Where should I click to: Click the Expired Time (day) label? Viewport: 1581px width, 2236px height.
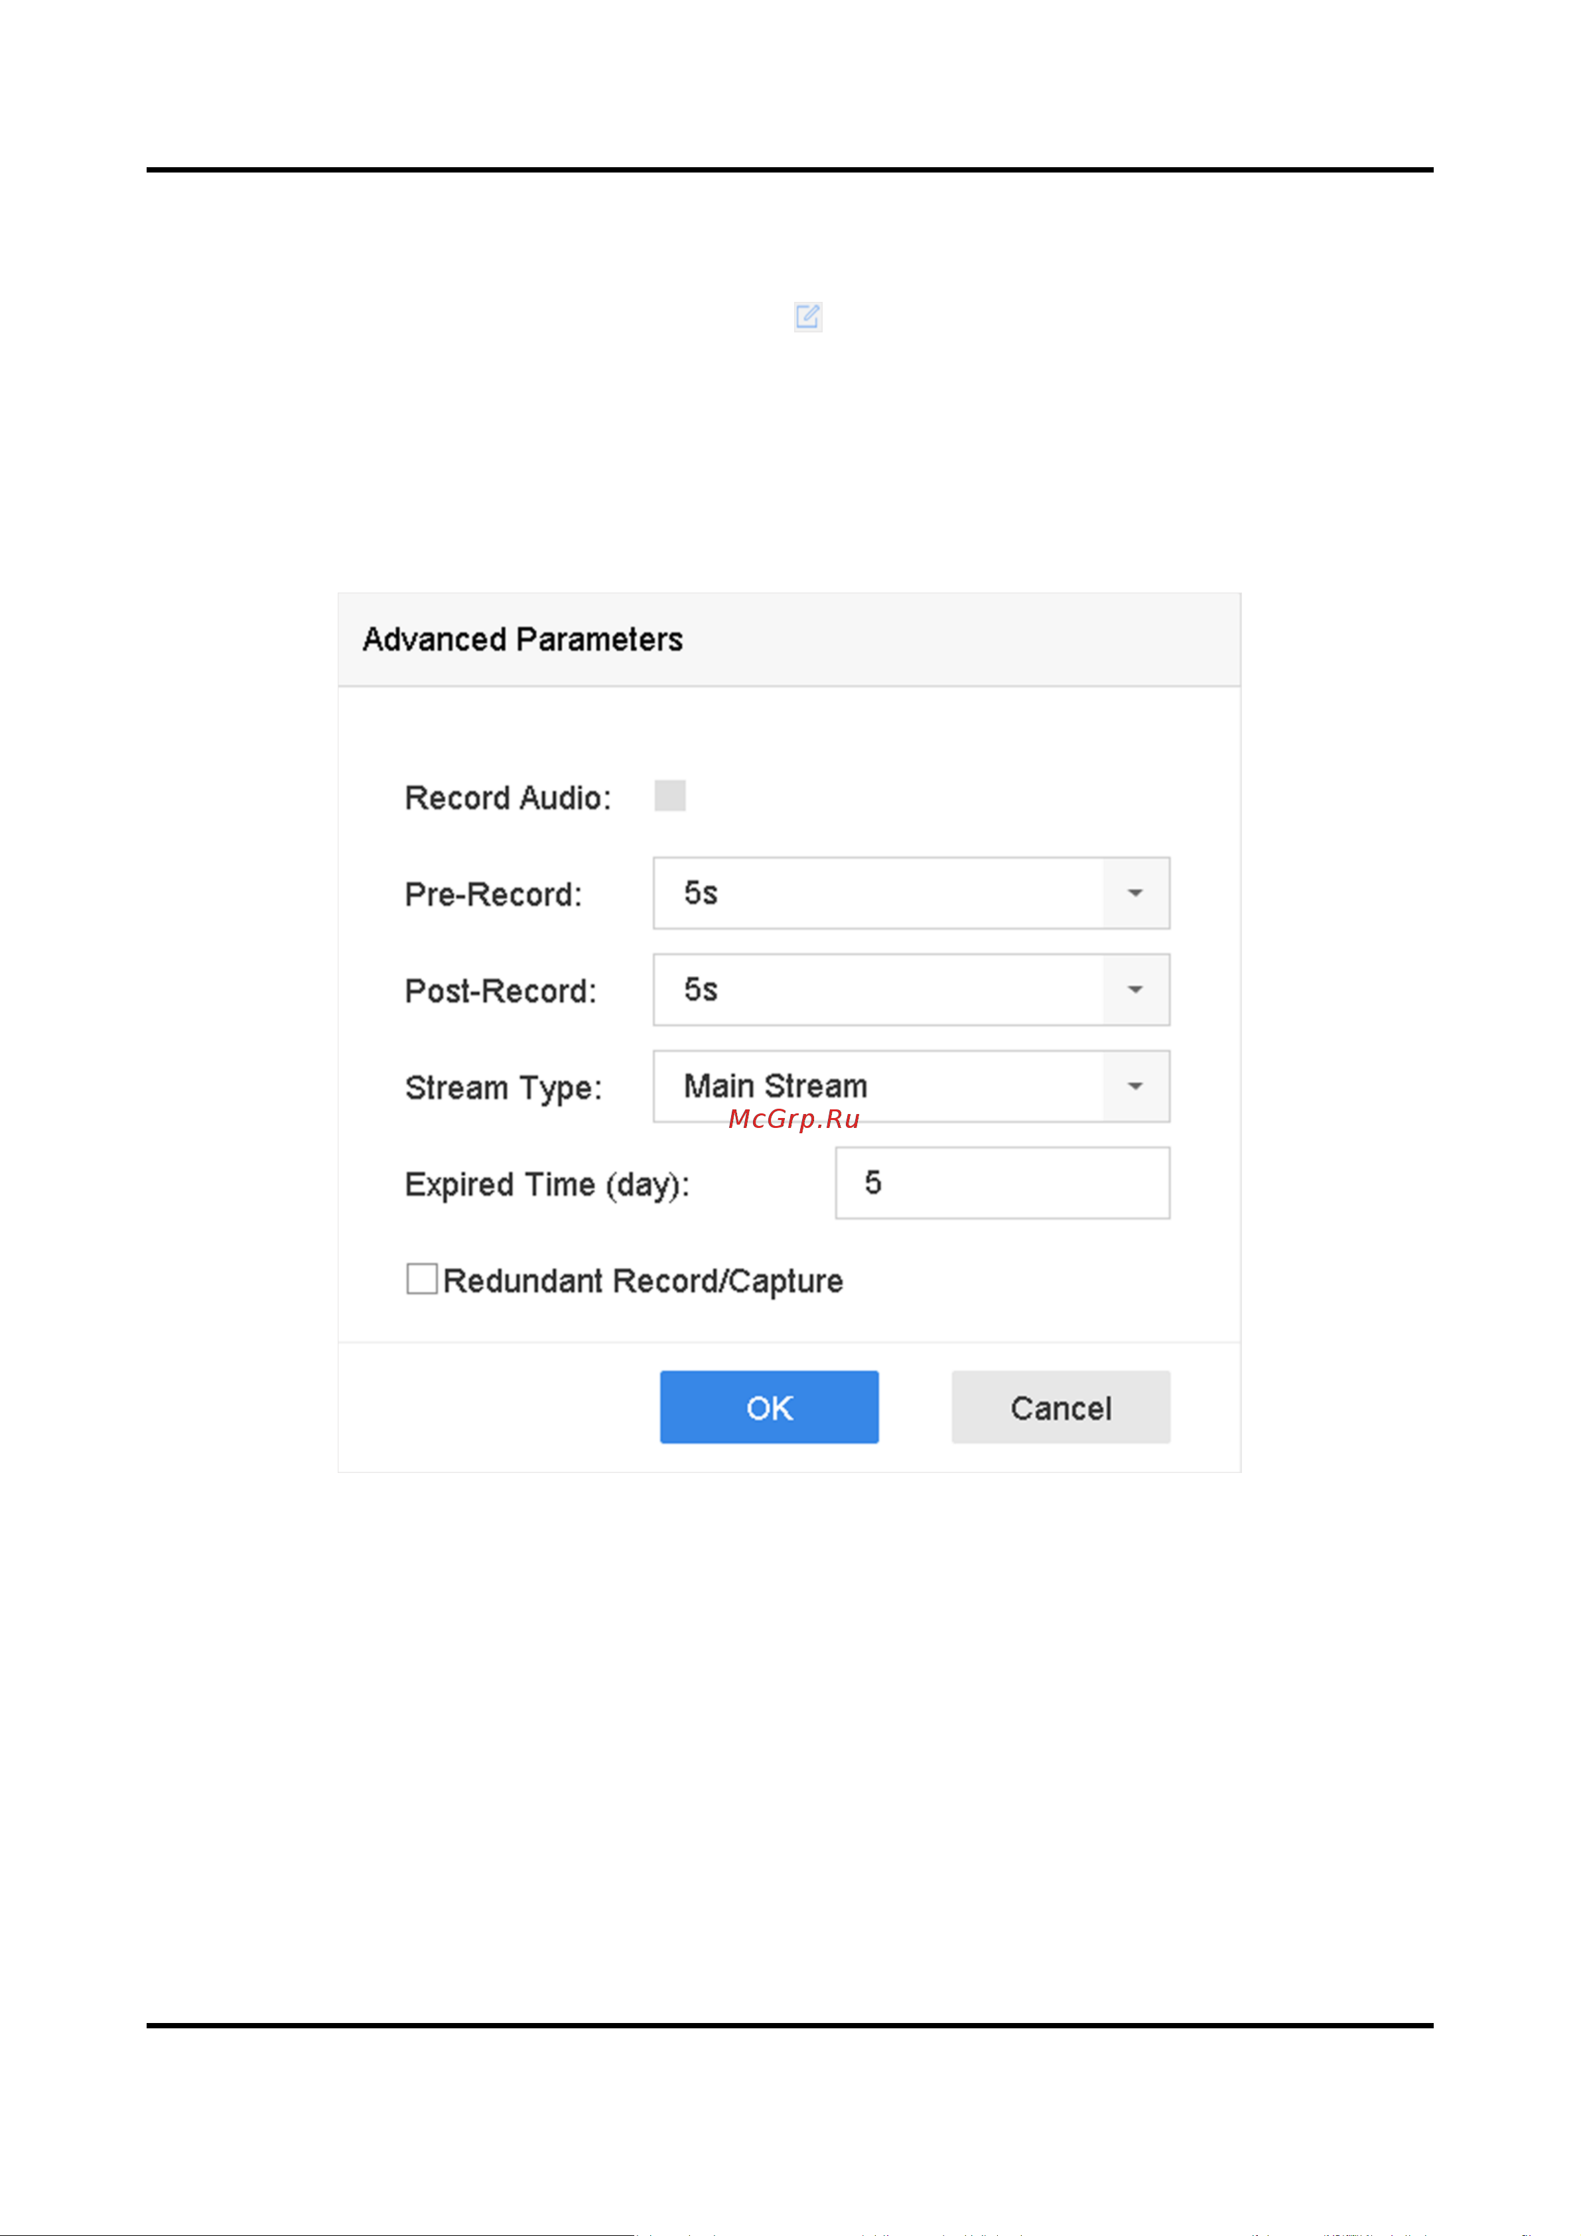(547, 1185)
